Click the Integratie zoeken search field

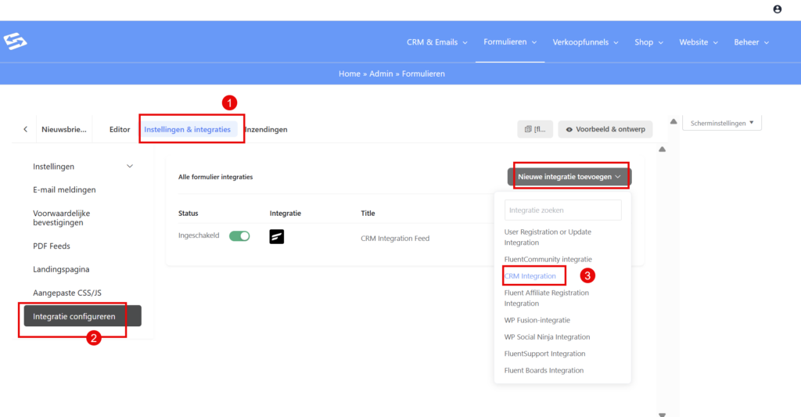point(562,210)
